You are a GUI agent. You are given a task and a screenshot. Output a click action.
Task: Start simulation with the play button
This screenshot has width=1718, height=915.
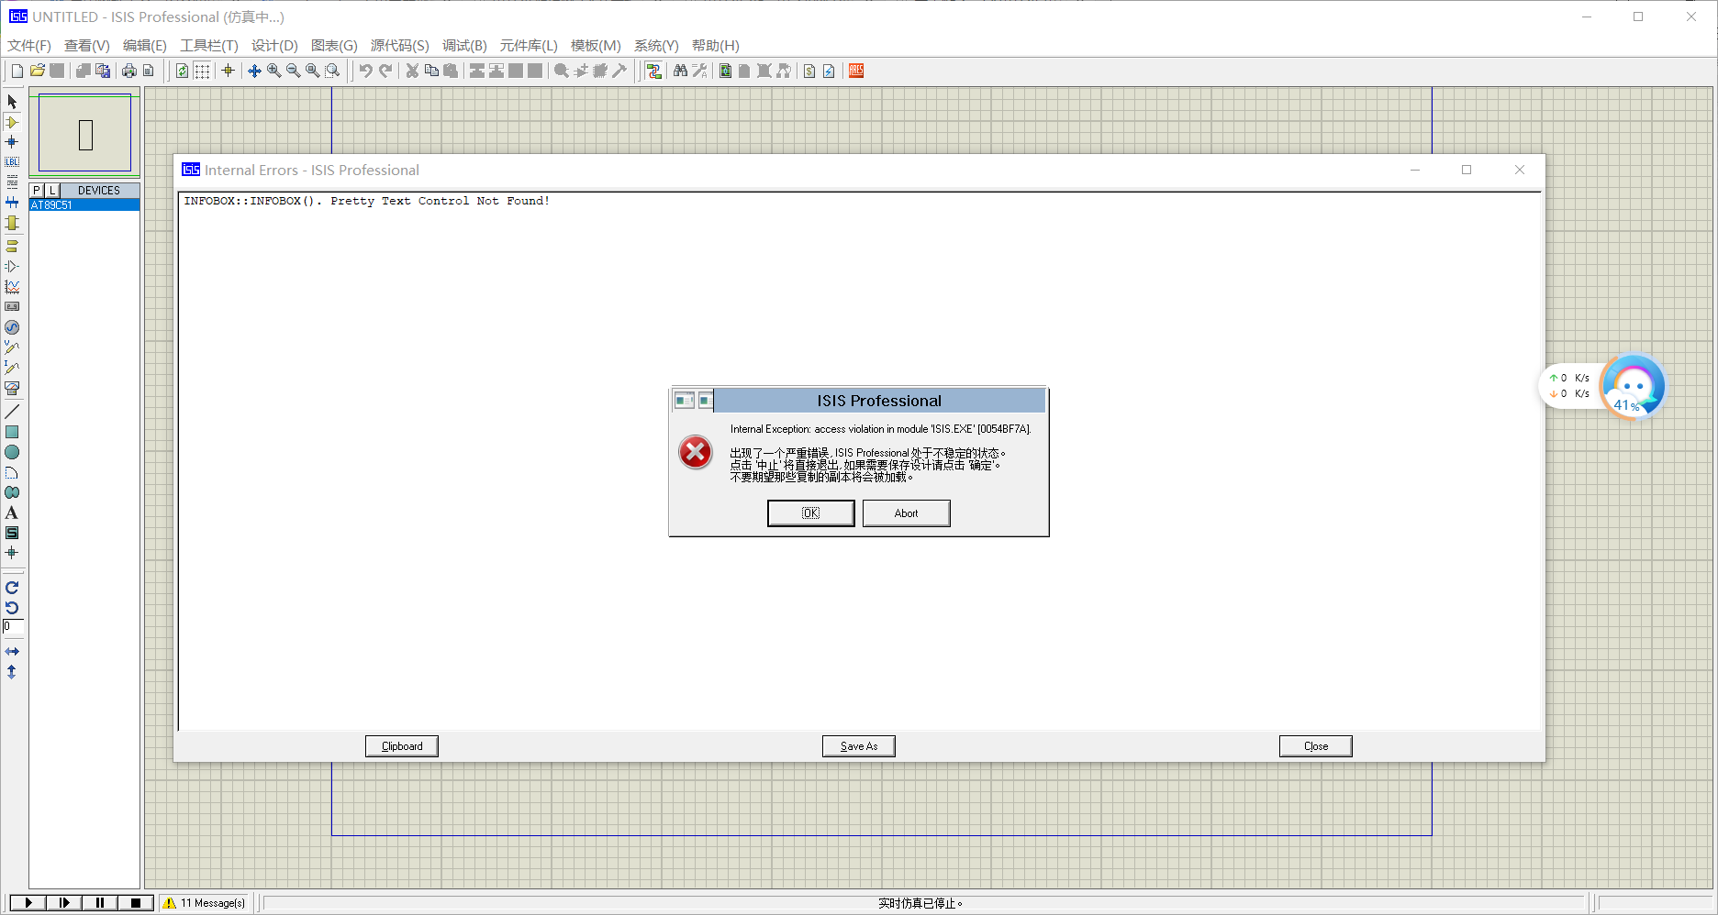click(28, 903)
